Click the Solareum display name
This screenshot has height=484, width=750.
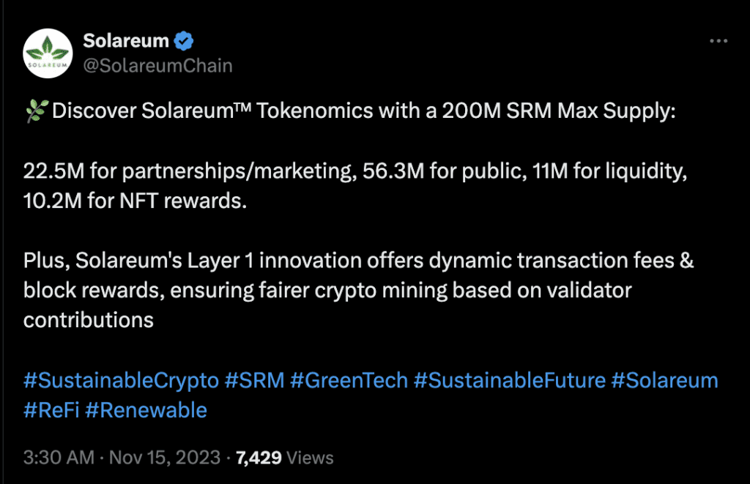pos(126,40)
